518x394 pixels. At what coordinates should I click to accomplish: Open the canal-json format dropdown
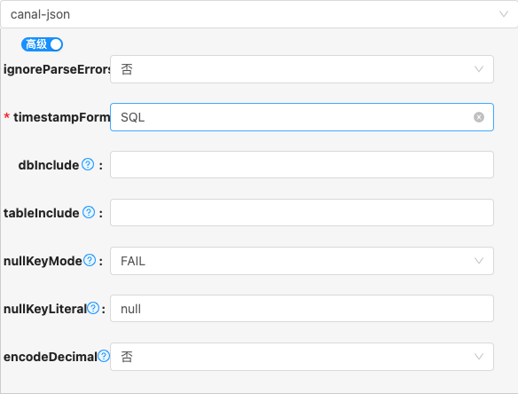(259, 14)
